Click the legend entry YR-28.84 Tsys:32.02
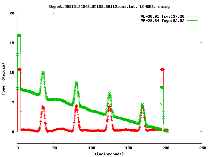 163,21
